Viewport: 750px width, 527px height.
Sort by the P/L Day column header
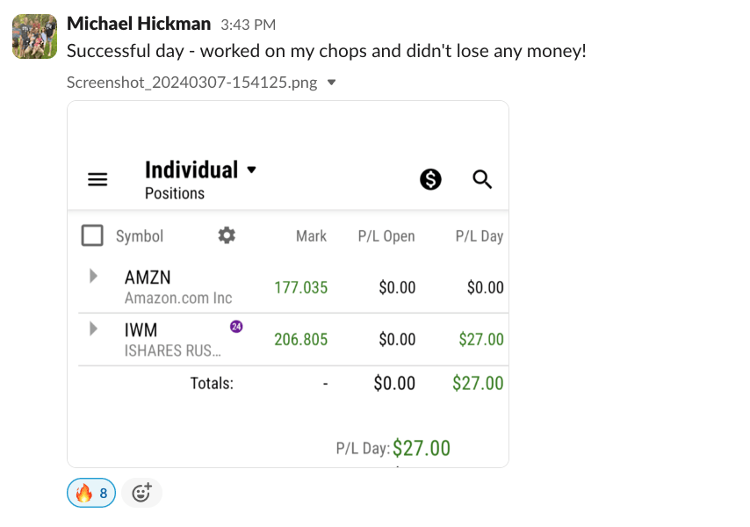pos(479,236)
